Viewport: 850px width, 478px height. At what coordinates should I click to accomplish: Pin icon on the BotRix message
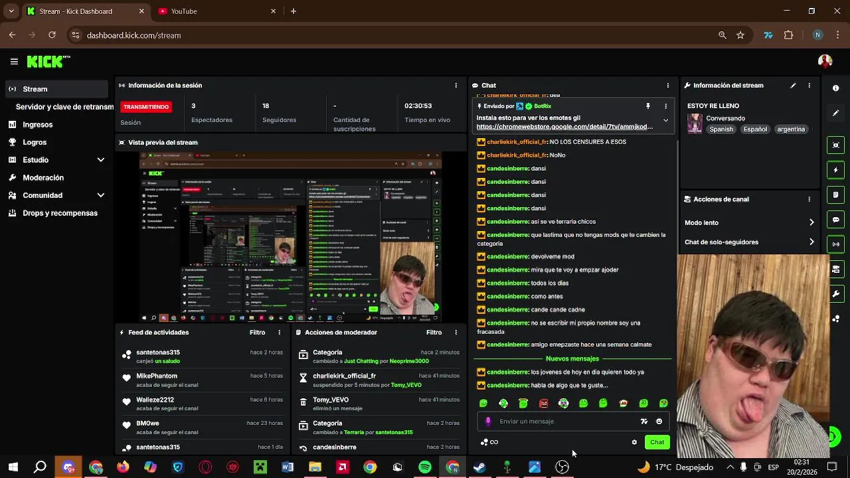(648, 106)
